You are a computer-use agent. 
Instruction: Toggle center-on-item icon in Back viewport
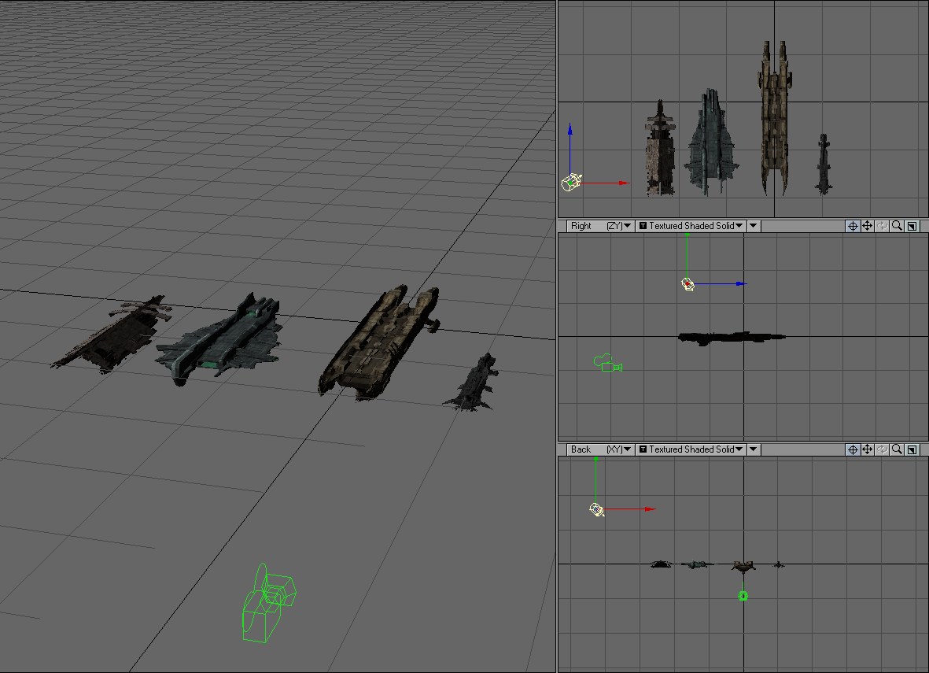pos(853,449)
